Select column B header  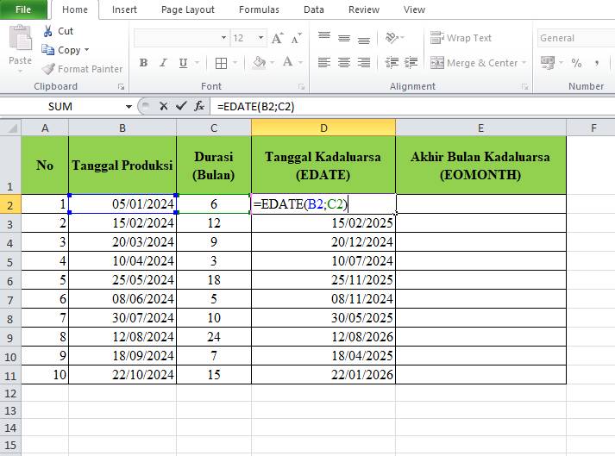122,128
